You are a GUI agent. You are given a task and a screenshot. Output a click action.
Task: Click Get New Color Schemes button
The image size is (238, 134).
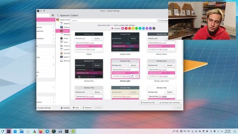point(170,103)
